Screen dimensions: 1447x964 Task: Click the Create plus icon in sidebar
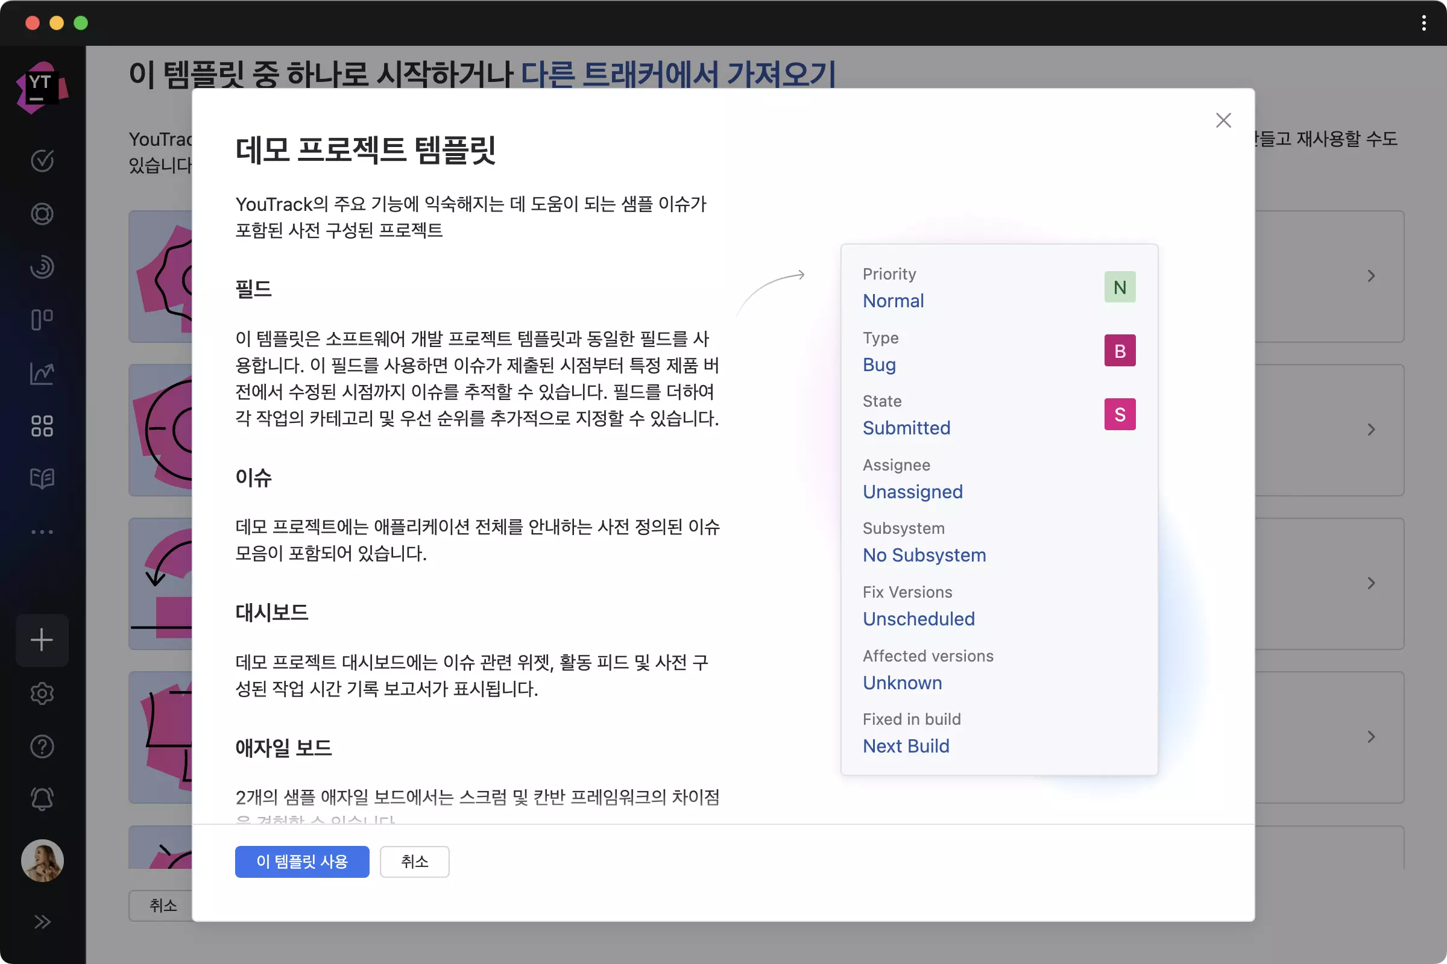pos(42,640)
